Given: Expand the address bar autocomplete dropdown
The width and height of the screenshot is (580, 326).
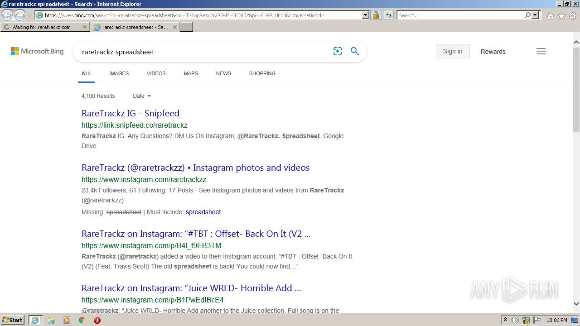Looking at the screenshot, I should coord(366,15).
